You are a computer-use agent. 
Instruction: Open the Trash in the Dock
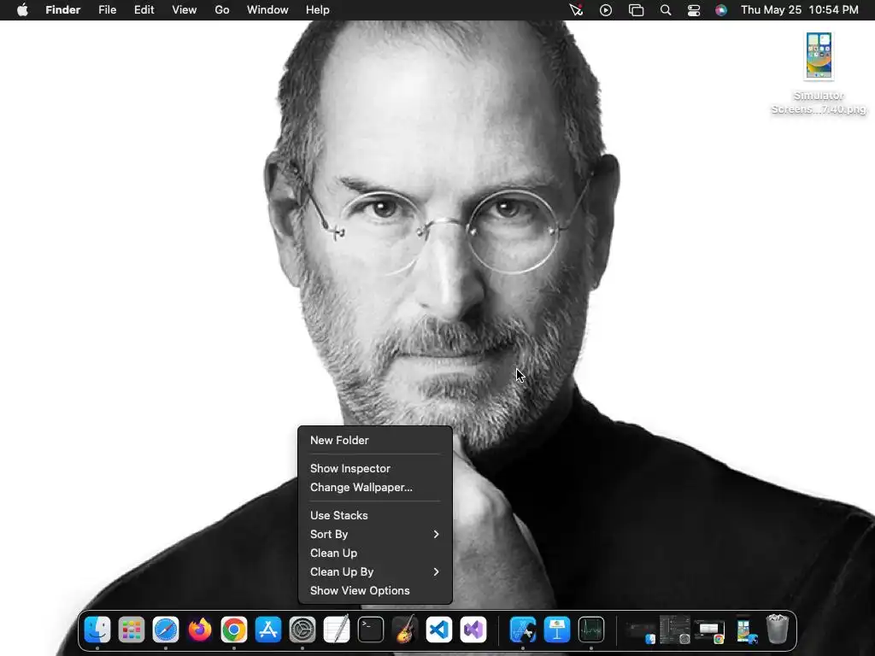pyautogui.click(x=778, y=630)
